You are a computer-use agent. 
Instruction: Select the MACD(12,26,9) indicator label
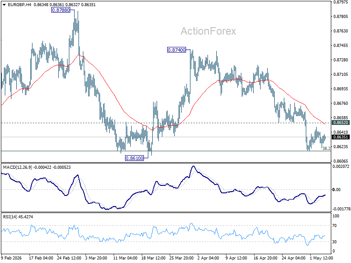point(18,167)
